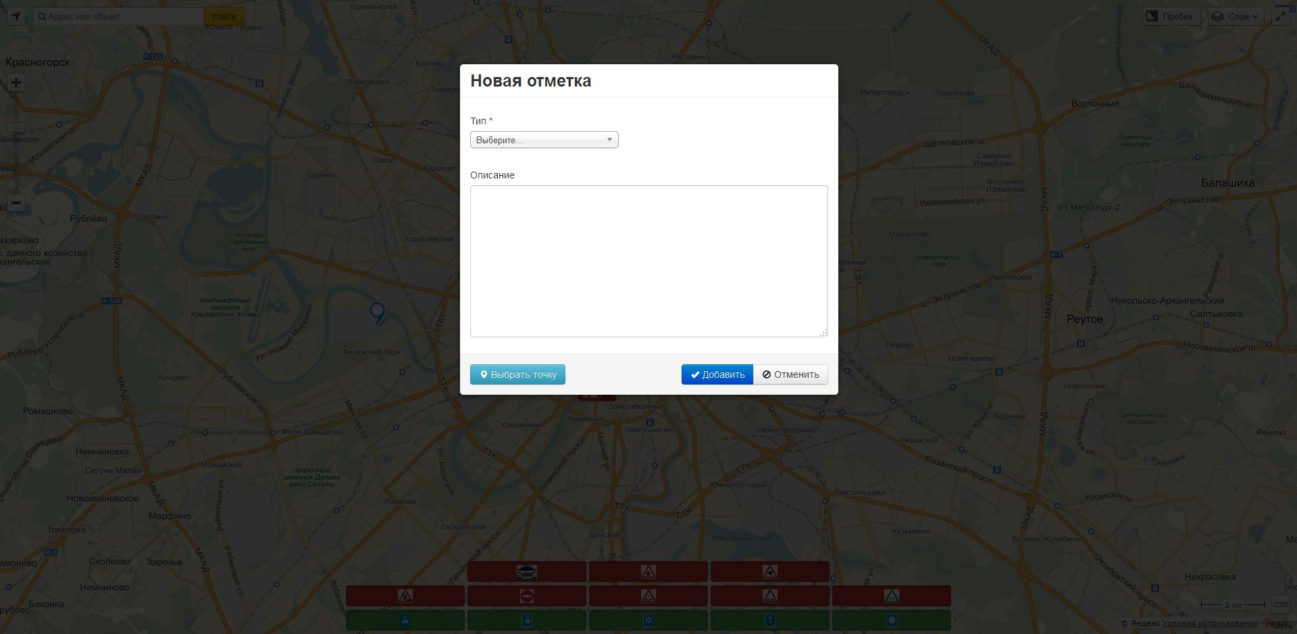Viewport: 1297px width, 634px height.
Task: Select the gas station marker icon
Action: 527,620
